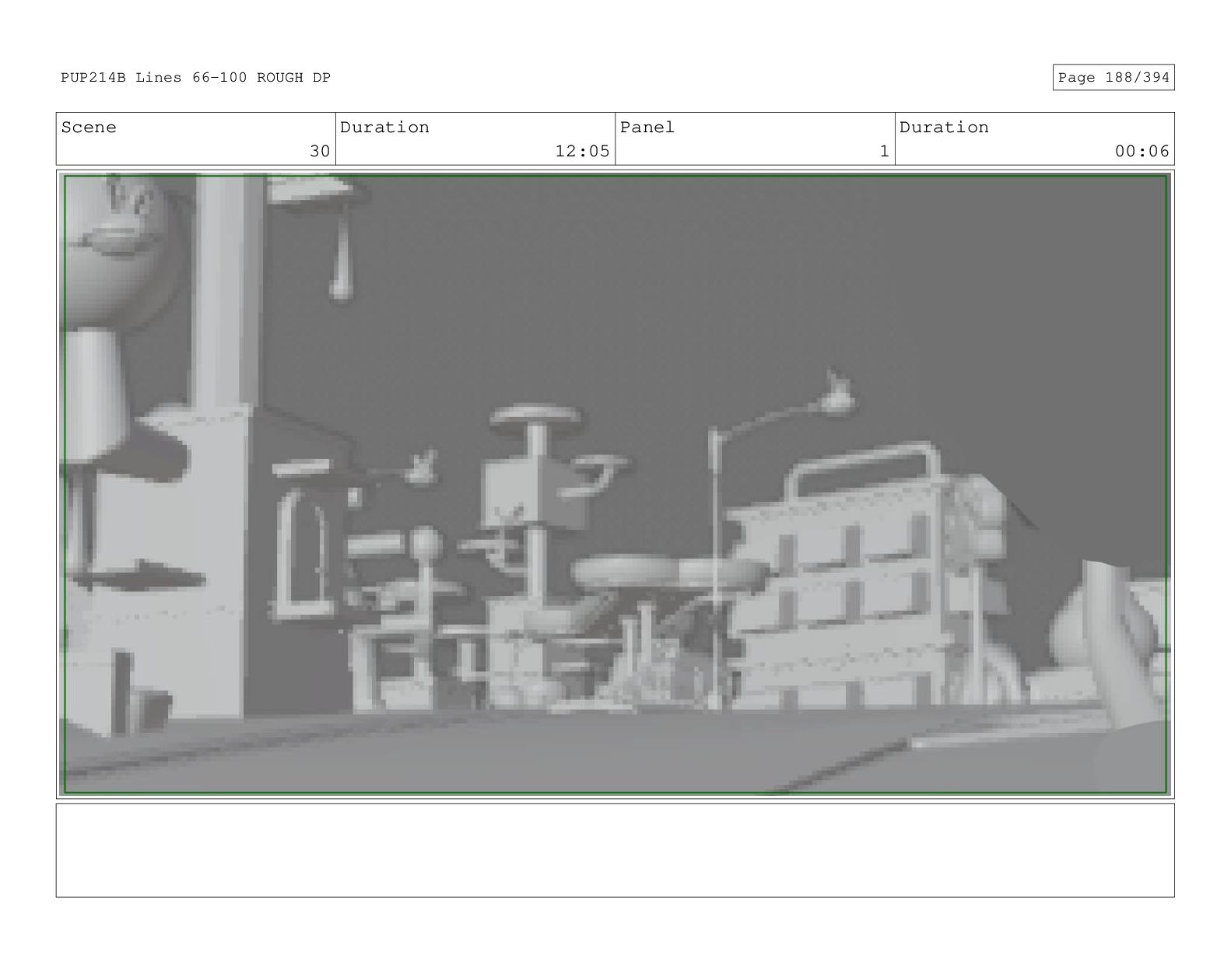1231x953 pixels.
Task: Click scene number '30'
Action: 320,152
